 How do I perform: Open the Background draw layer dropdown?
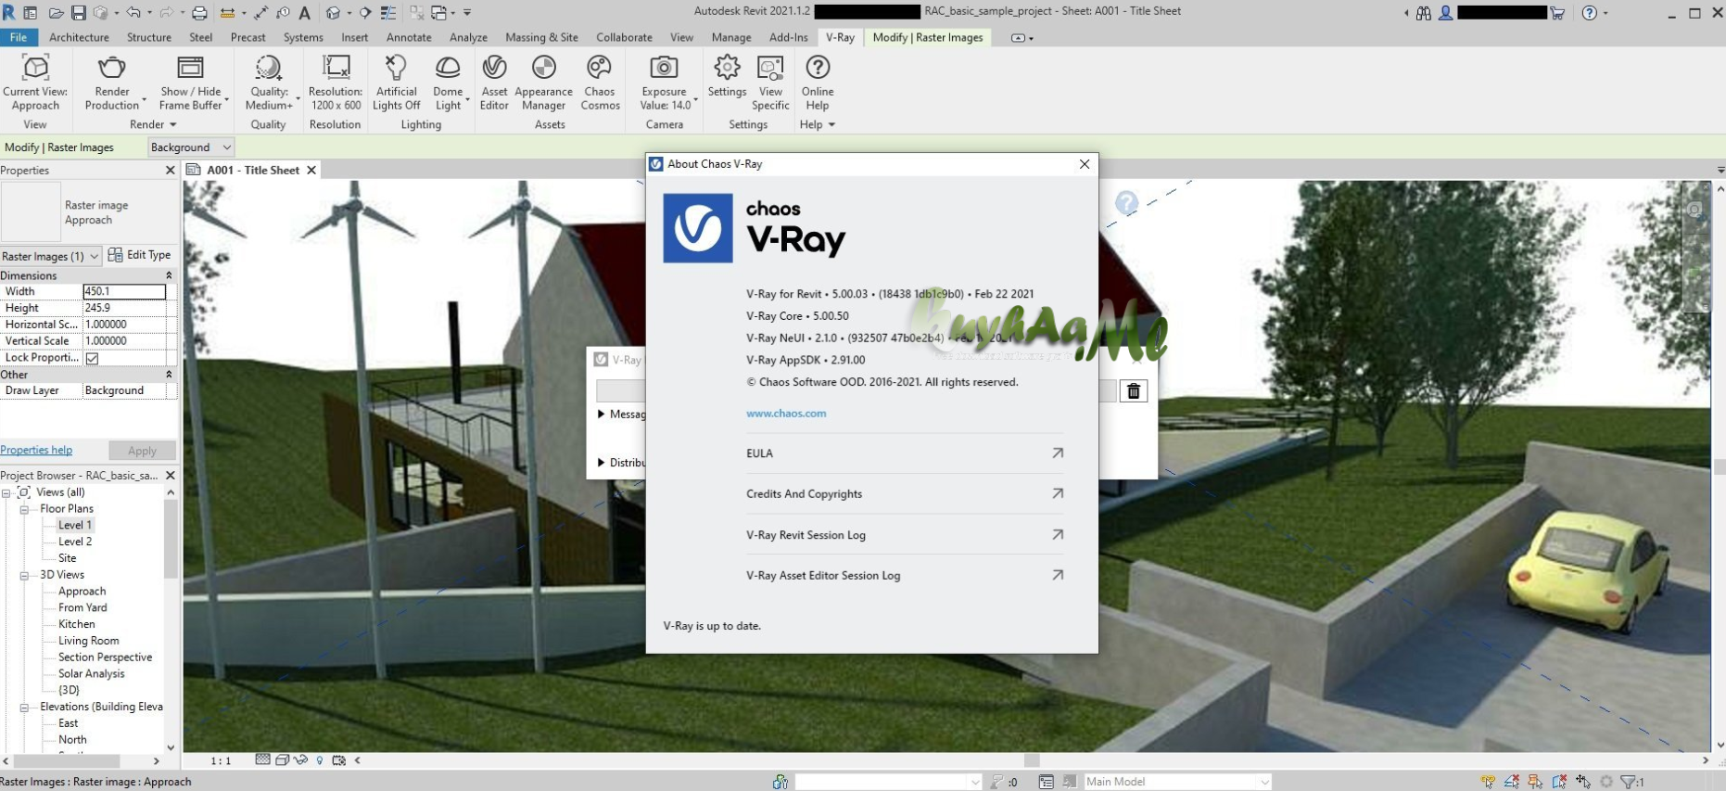click(x=190, y=147)
